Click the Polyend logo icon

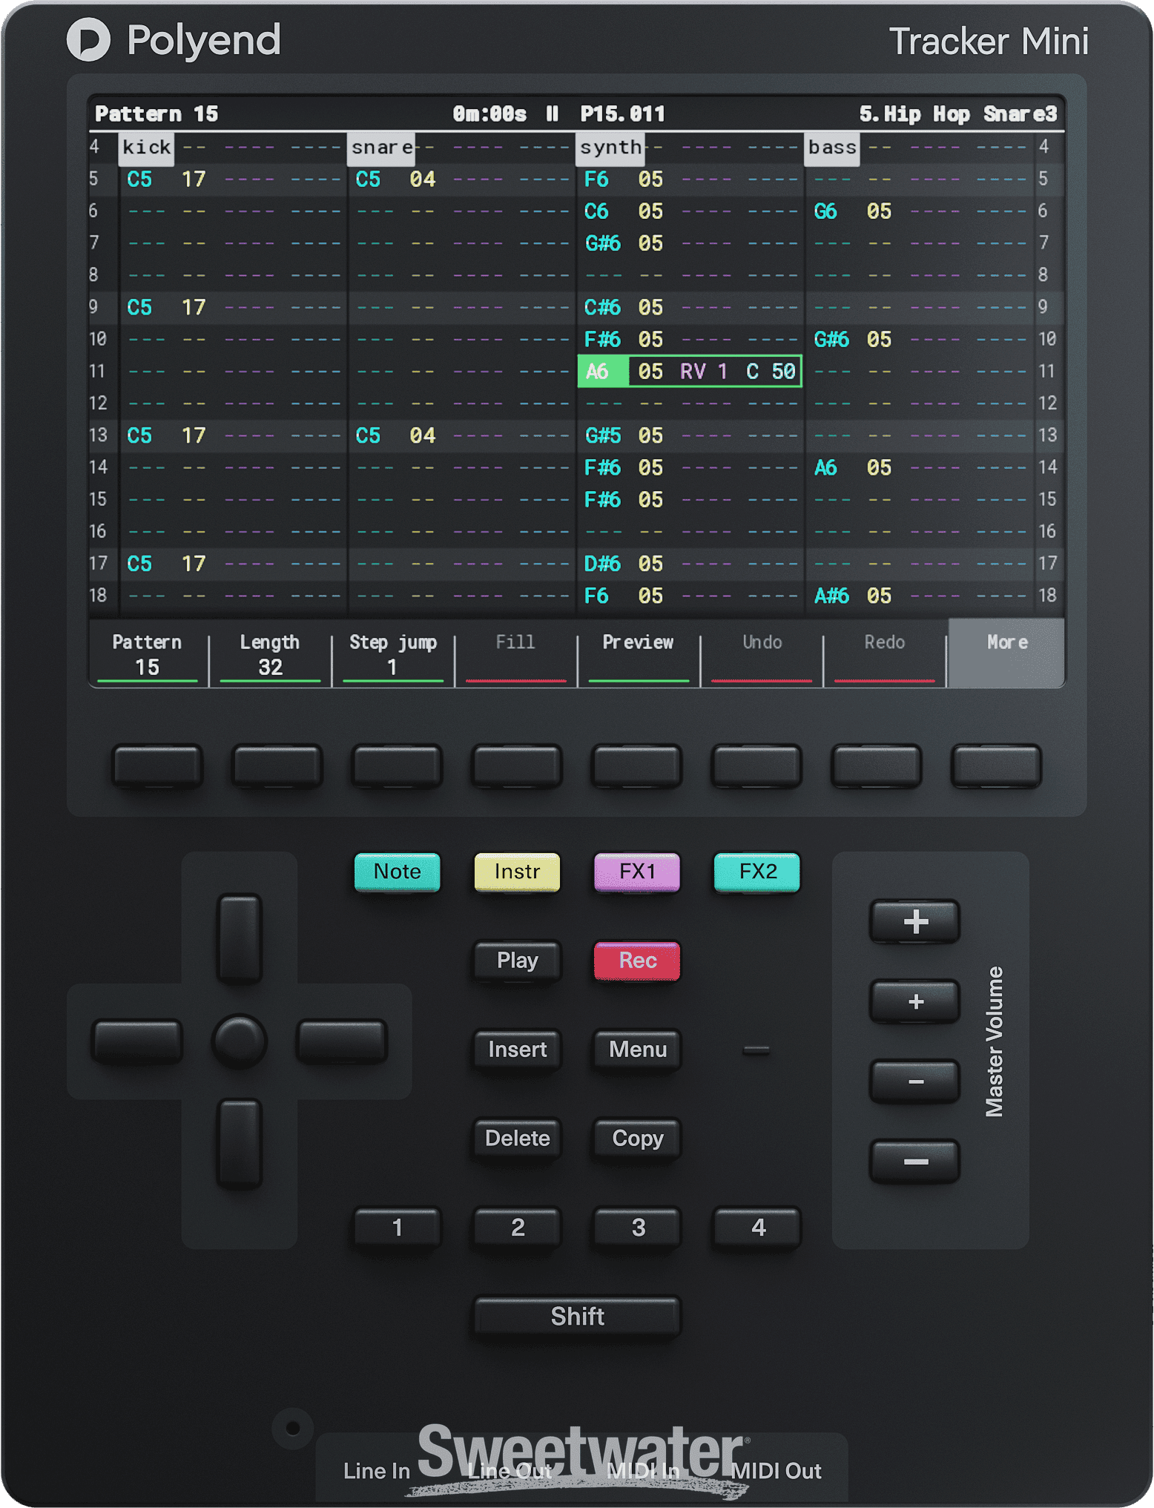coord(88,39)
